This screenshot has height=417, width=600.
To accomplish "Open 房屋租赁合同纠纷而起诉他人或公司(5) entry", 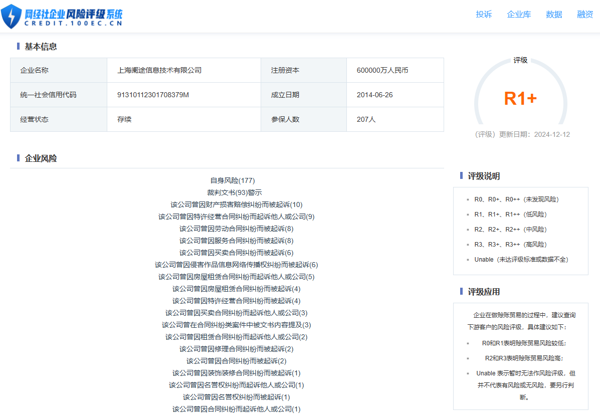I will coord(237,277).
